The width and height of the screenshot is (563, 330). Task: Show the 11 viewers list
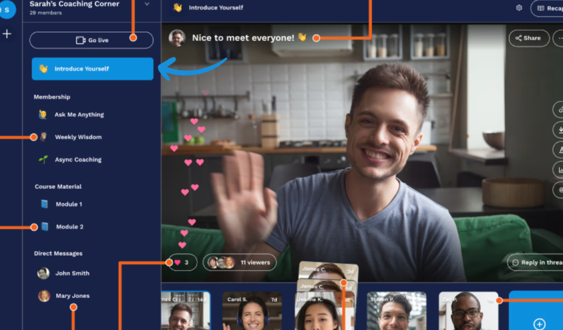(239, 262)
